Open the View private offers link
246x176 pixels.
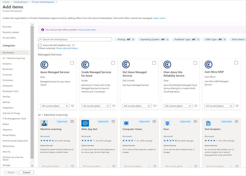tap(87, 30)
